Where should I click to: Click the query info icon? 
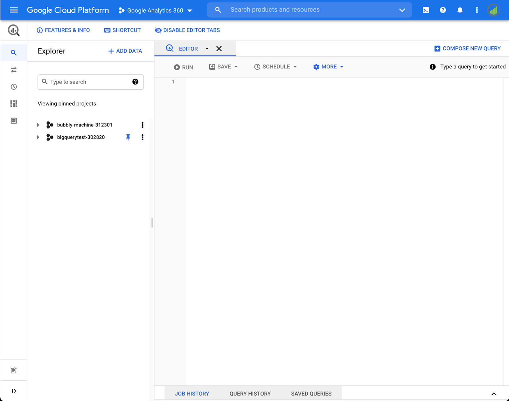click(x=433, y=67)
